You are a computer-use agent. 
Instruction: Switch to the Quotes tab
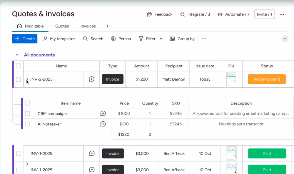pyautogui.click(x=62, y=26)
